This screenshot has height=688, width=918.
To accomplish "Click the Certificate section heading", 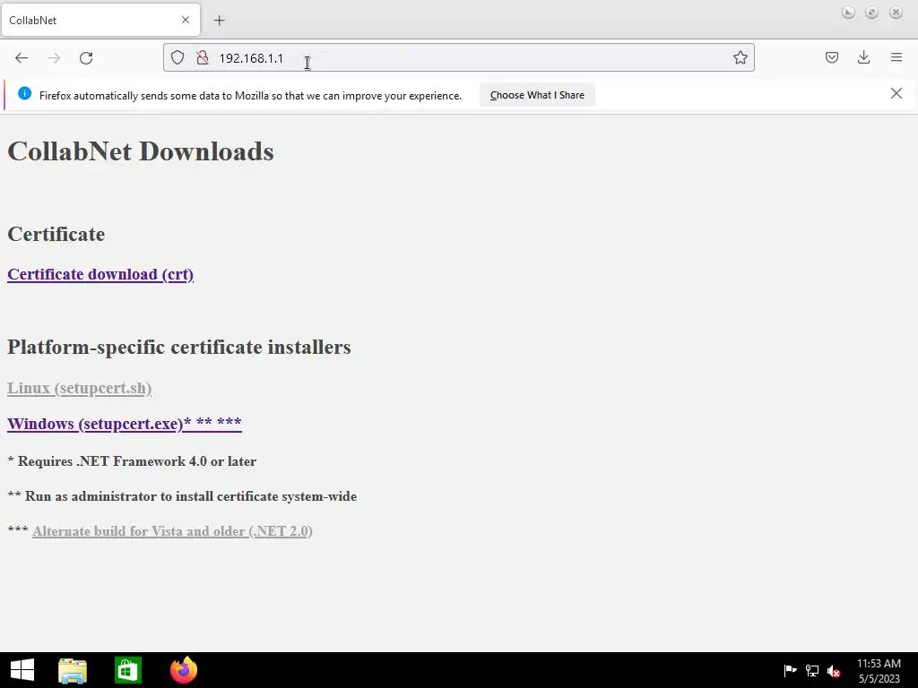I will [56, 234].
